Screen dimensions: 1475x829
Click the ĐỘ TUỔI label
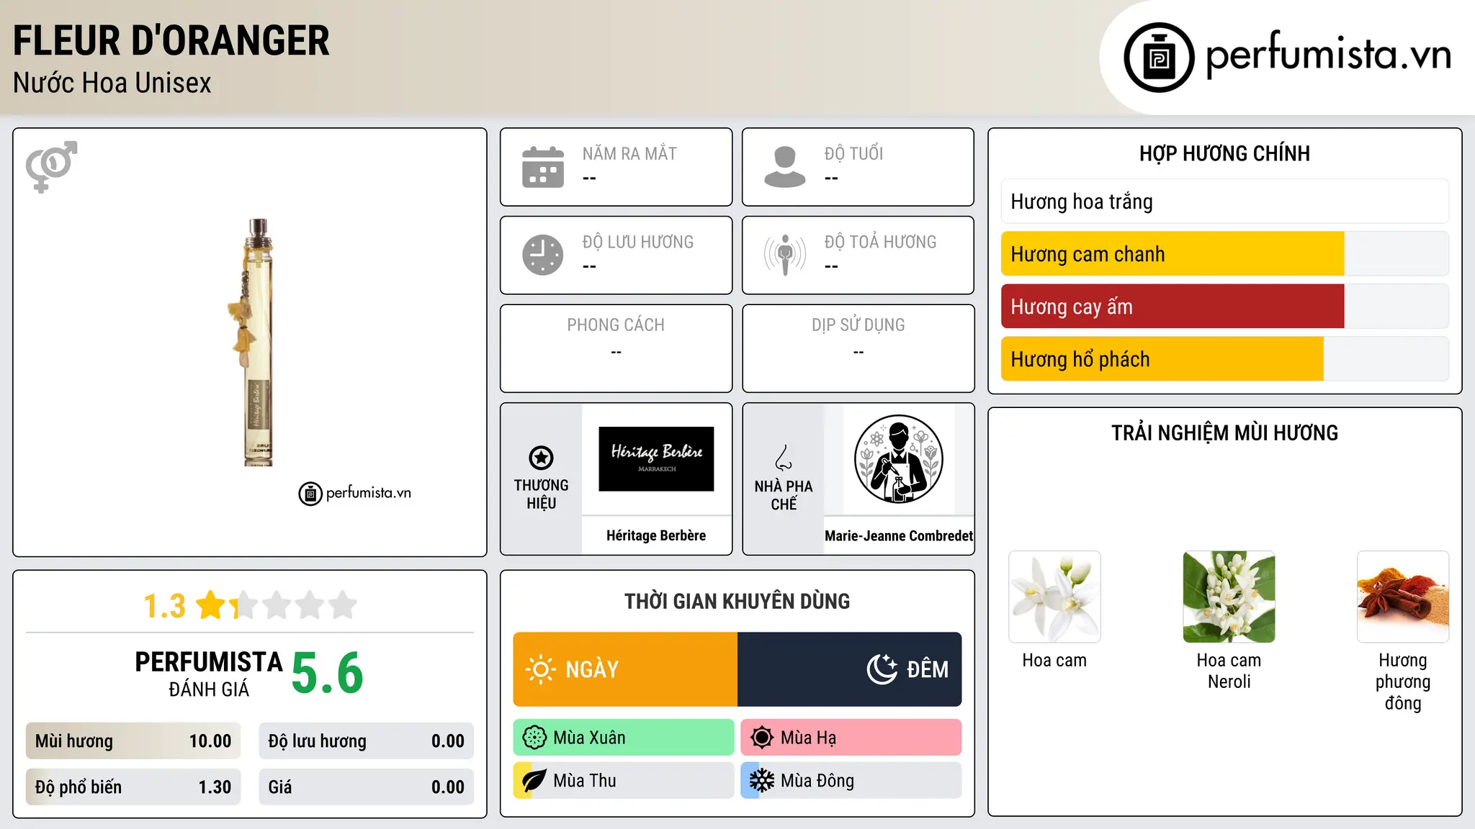pos(853,153)
